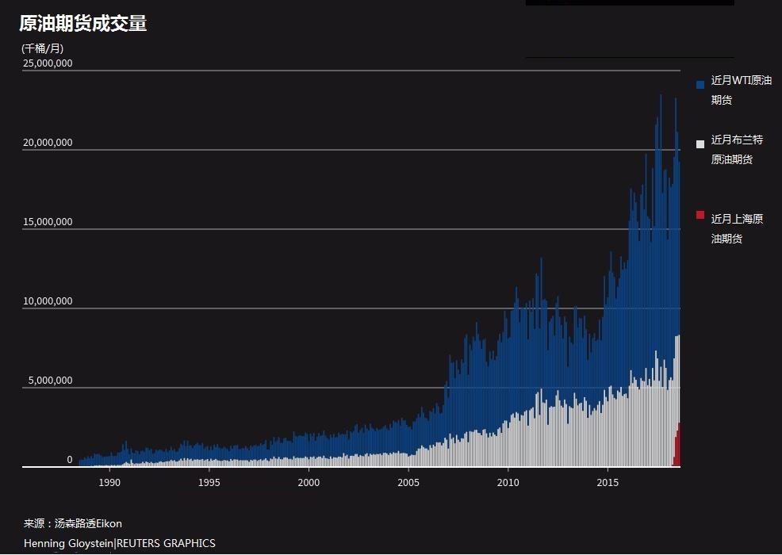Click the Henning Gloystein REUTERS GRAPHICS credit

pyautogui.click(x=119, y=543)
